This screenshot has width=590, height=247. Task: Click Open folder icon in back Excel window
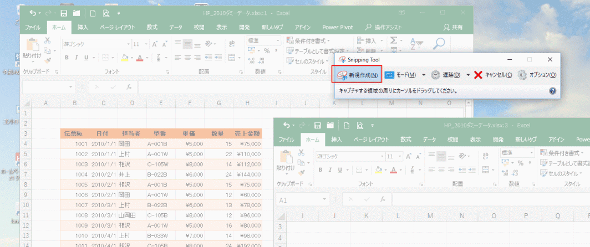pos(77,13)
